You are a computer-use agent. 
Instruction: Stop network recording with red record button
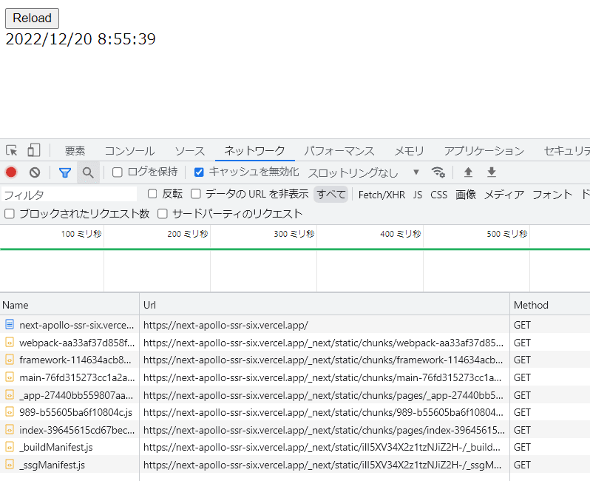[x=11, y=172]
